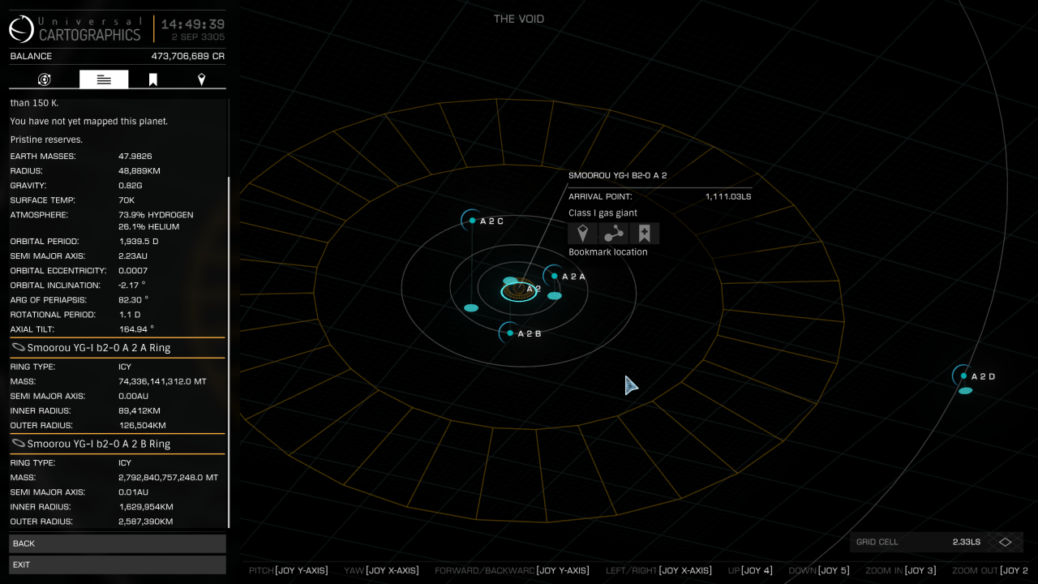This screenshot has height=584, width=1038.
Task: Click the Universal Cartographics logo icon
Action: [x=22, y=29]
